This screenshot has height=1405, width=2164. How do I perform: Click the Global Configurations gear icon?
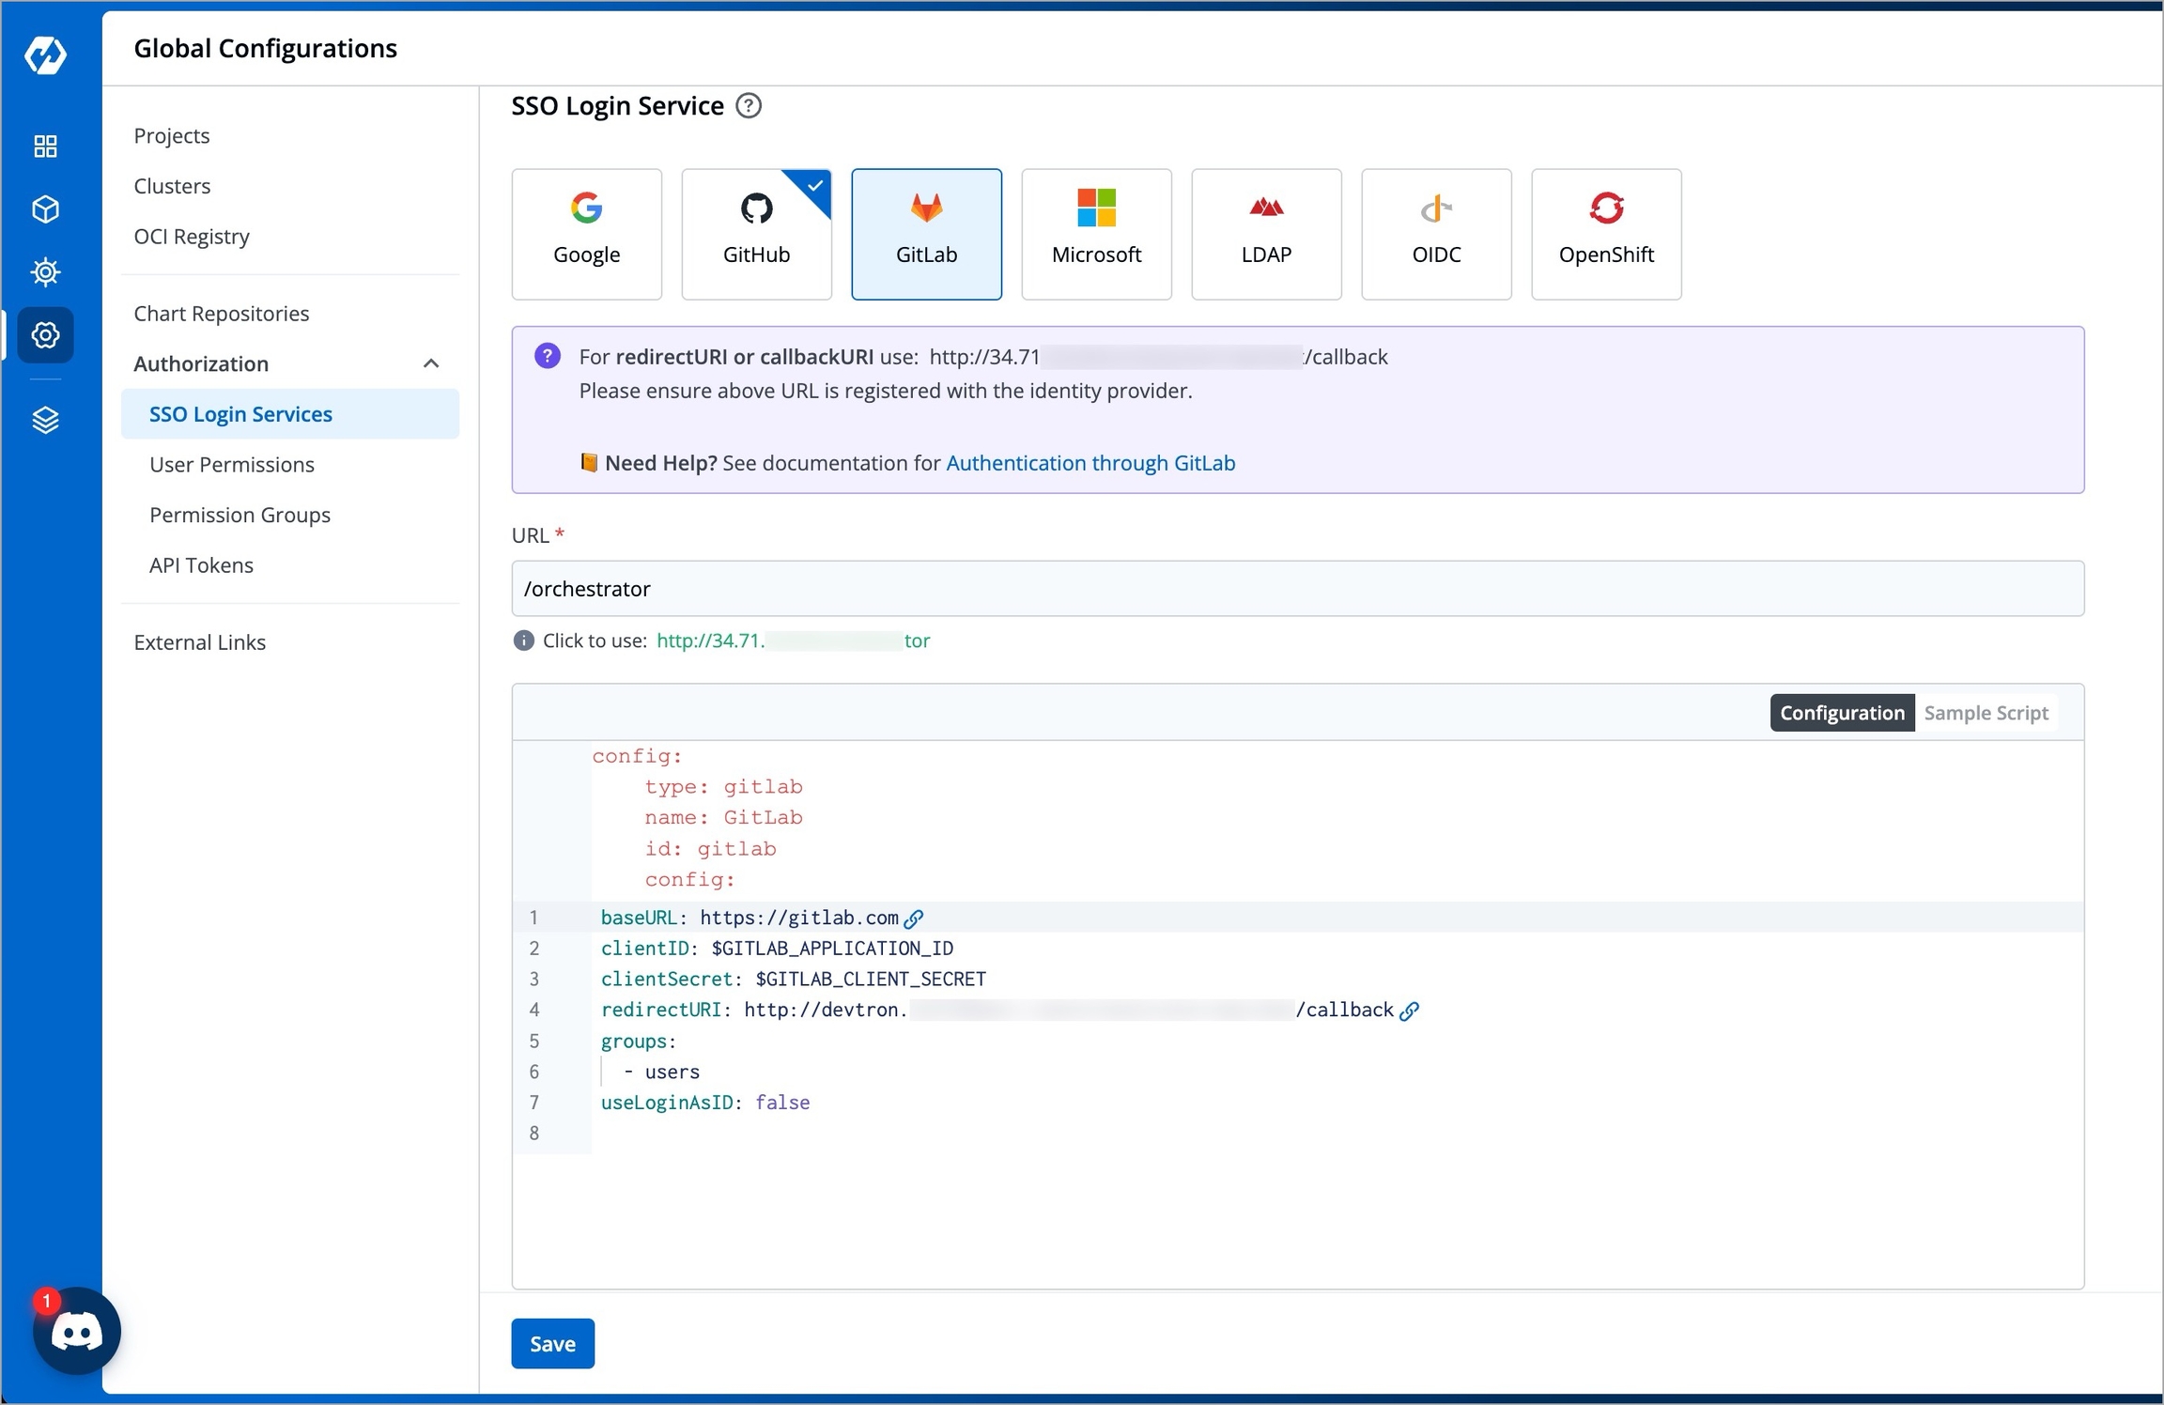[x=45, y=335]
